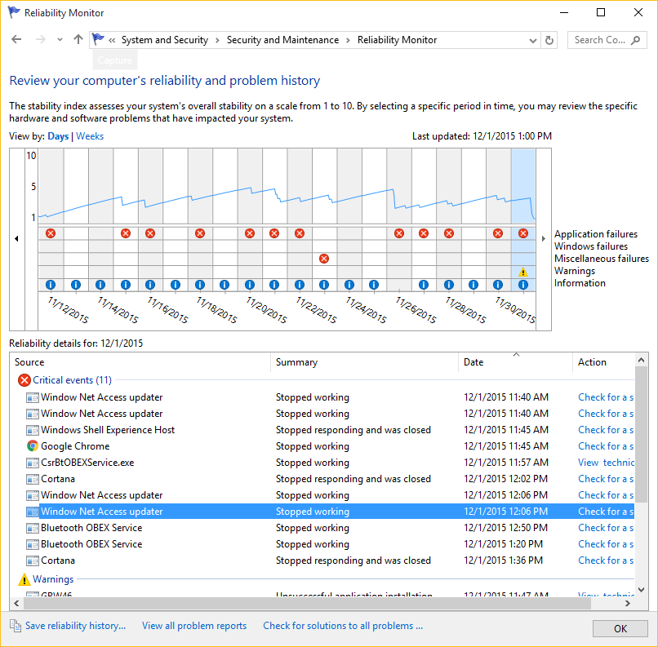
Task: Click the flag icon in address bar
Action: coord(98,39)
